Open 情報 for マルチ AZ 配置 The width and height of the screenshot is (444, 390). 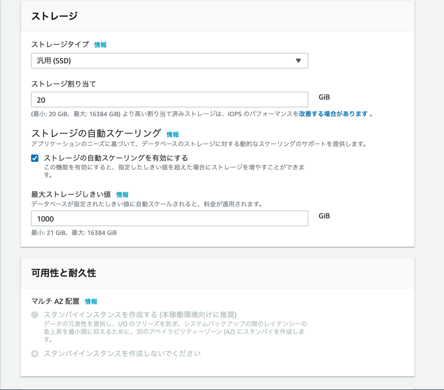91,301
